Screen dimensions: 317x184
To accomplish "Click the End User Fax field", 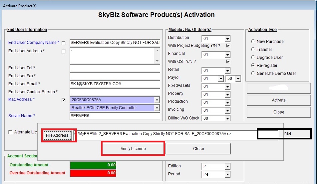I will (115, 76).
